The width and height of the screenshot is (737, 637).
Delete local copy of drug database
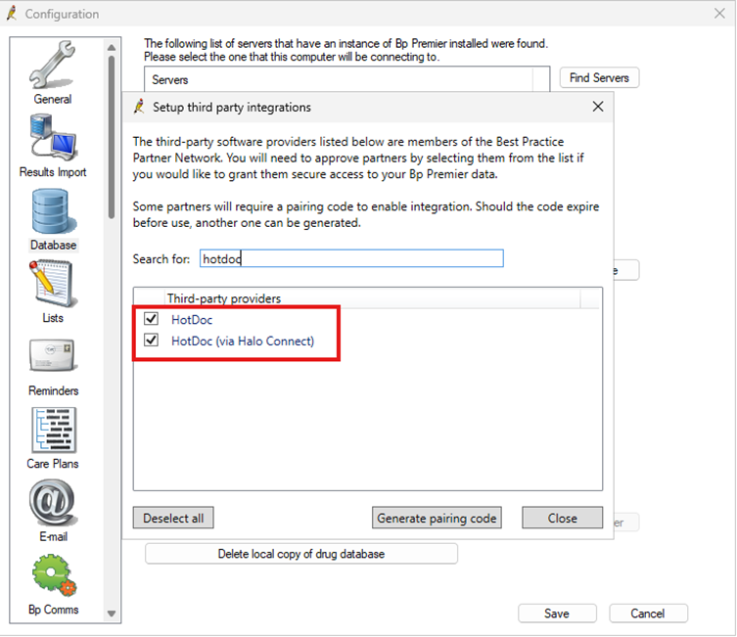coord(301,554)
